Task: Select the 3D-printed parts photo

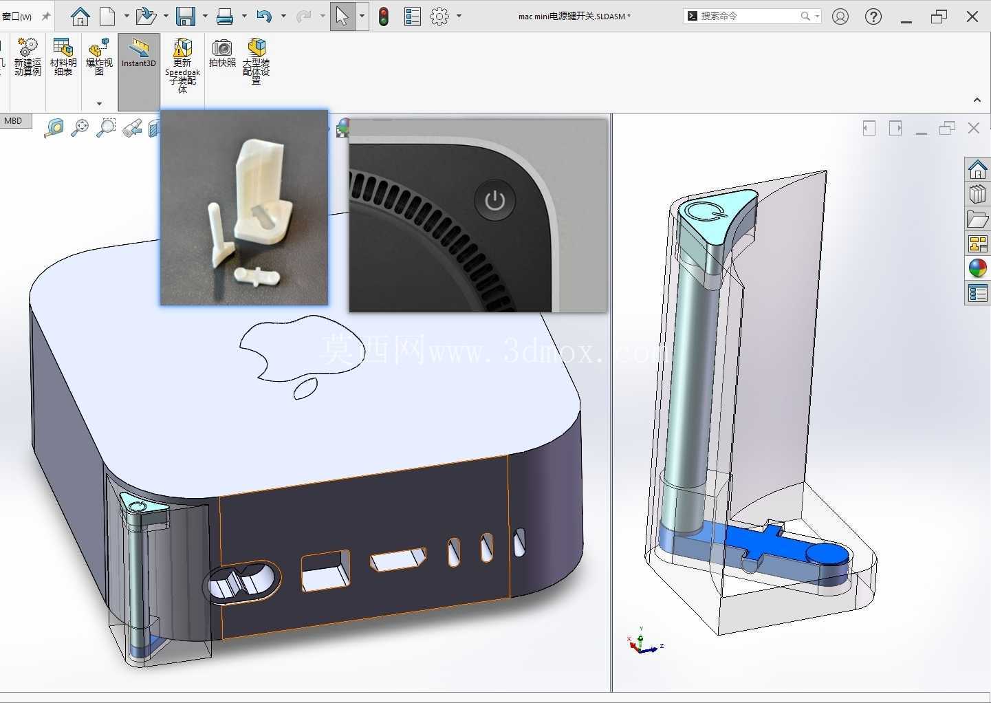Action: (244, 207)
